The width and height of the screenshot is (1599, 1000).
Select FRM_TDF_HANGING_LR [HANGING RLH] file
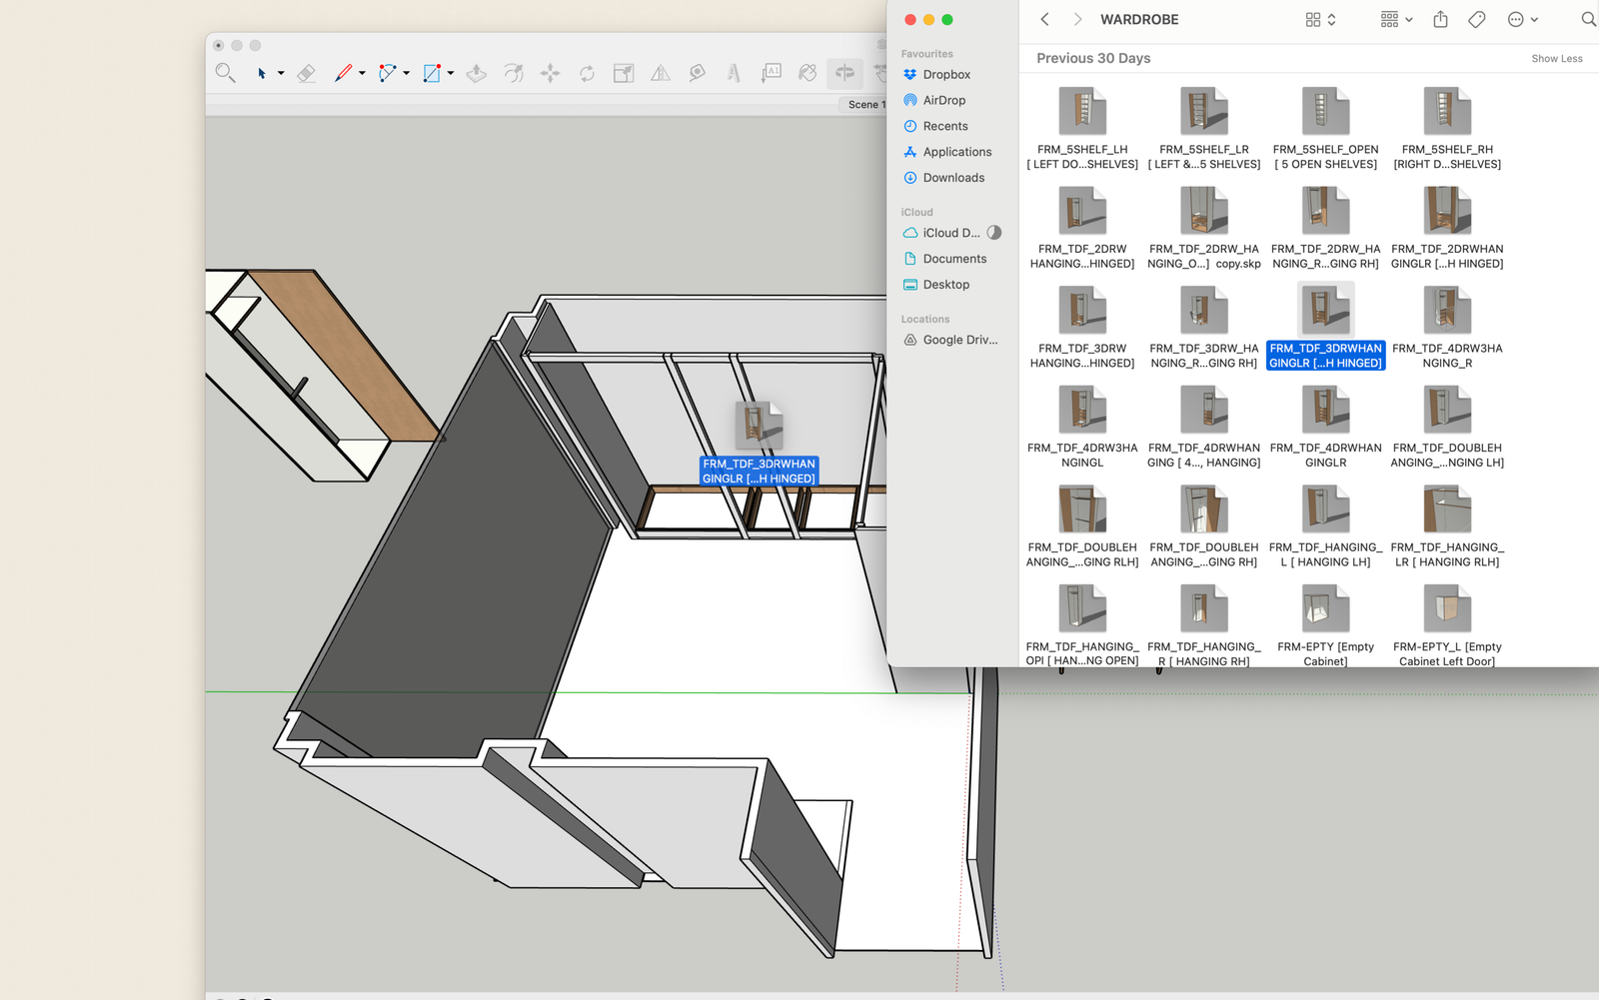(x=1447, y=508)
